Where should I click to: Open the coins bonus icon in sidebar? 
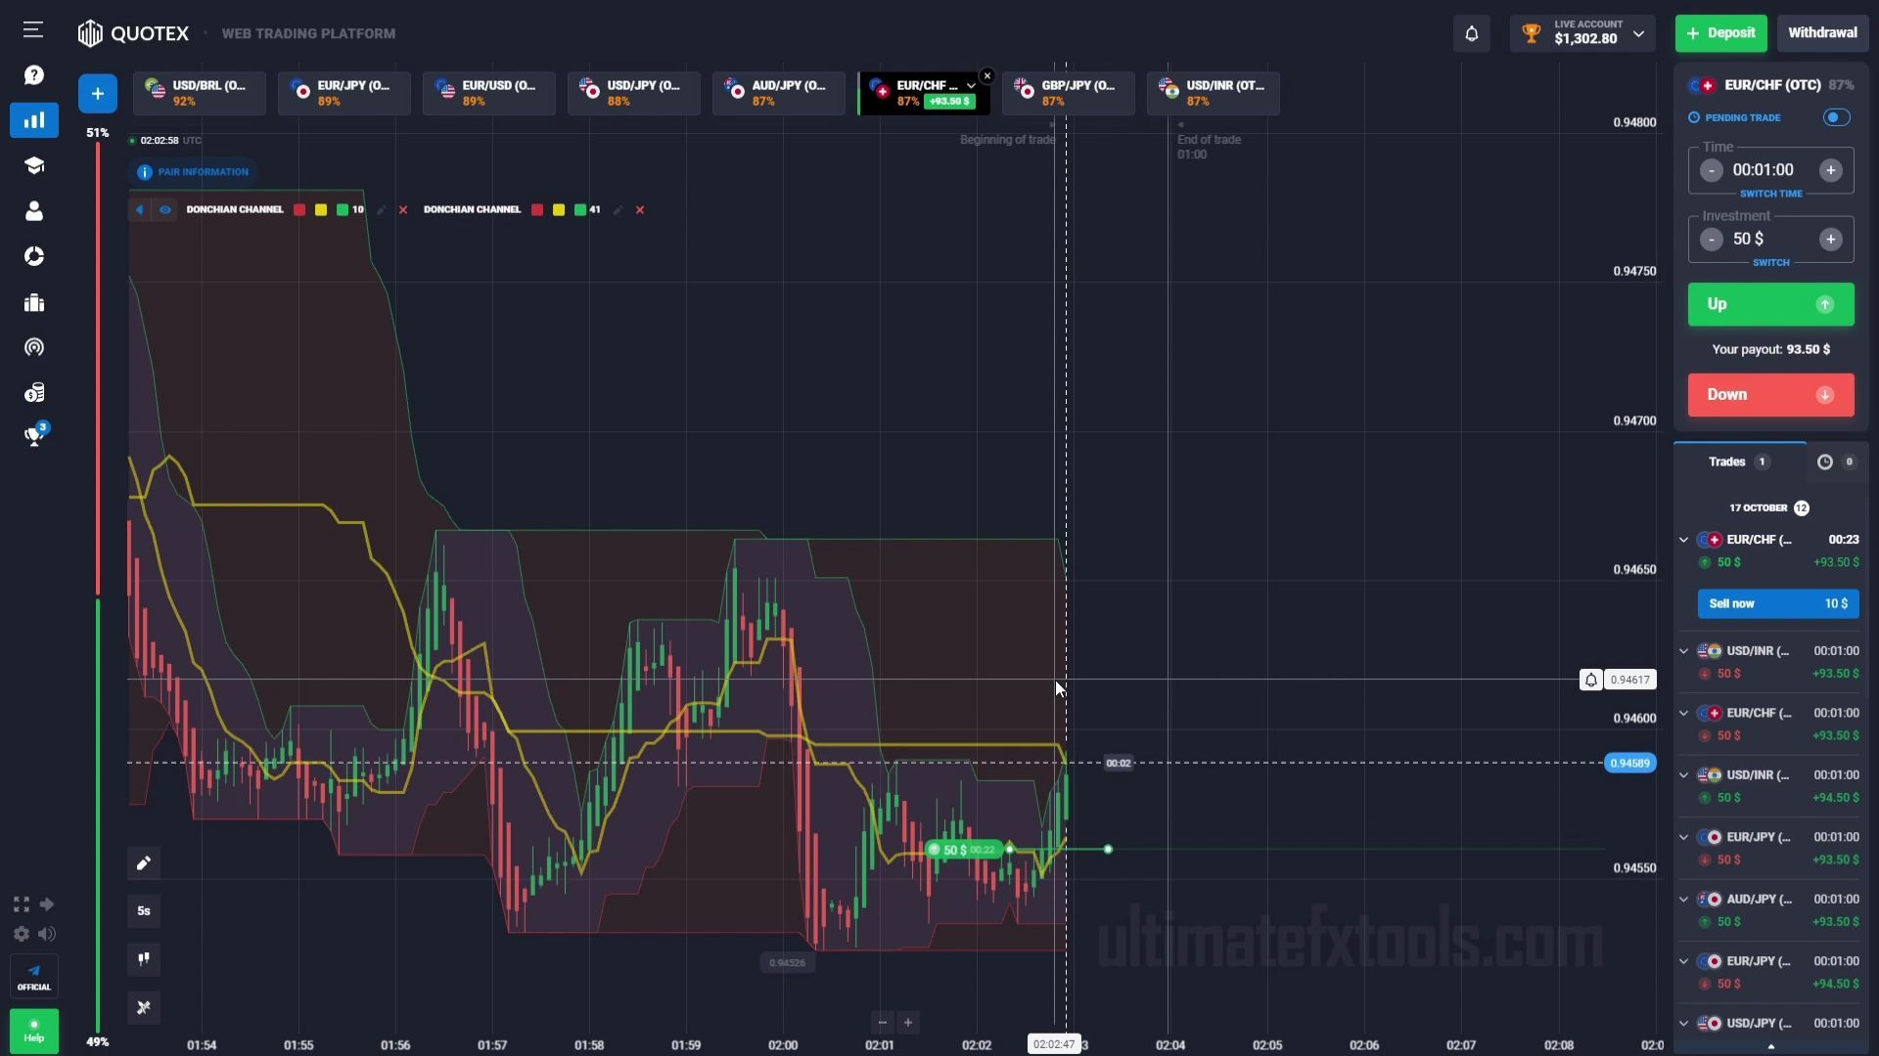point(34,393)
